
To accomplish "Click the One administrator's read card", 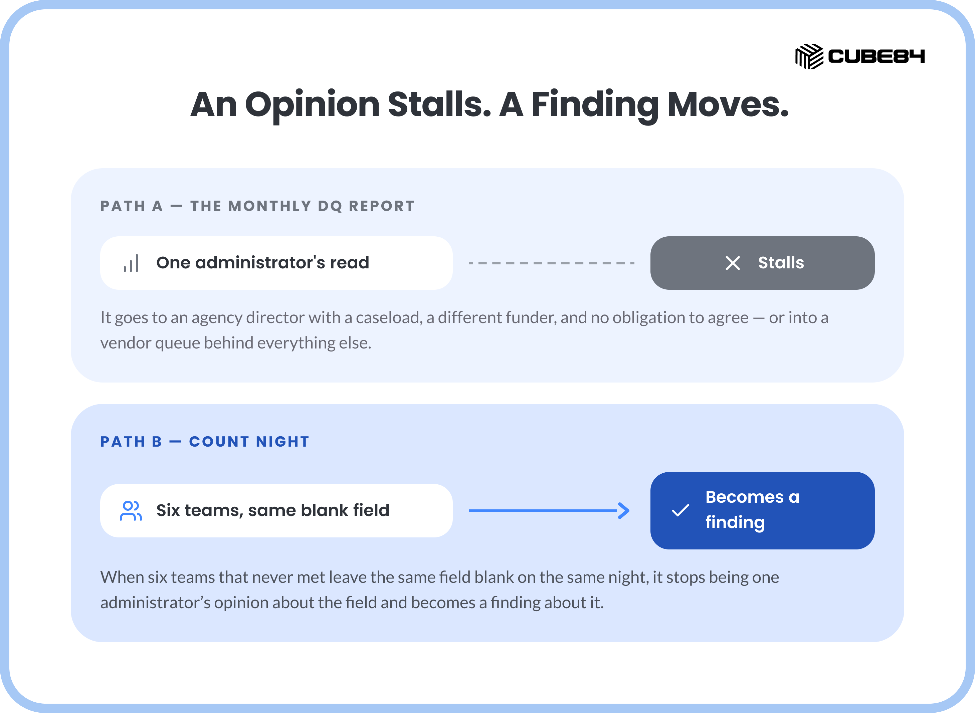I will coord(276,263).
